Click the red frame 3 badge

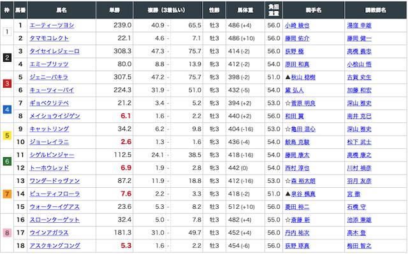[7, 83]
